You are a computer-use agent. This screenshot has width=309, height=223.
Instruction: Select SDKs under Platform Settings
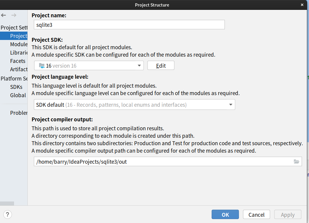[17, 87]
